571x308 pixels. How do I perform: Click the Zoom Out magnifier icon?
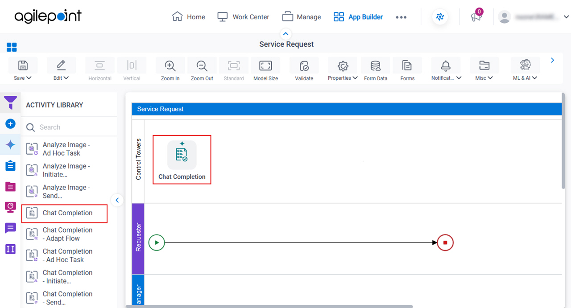click(202, 66)
